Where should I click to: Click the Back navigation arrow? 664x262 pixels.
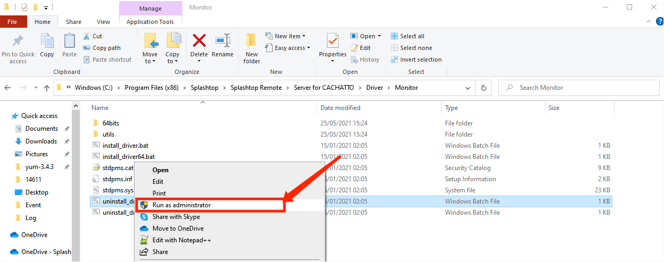click(9, 88)
